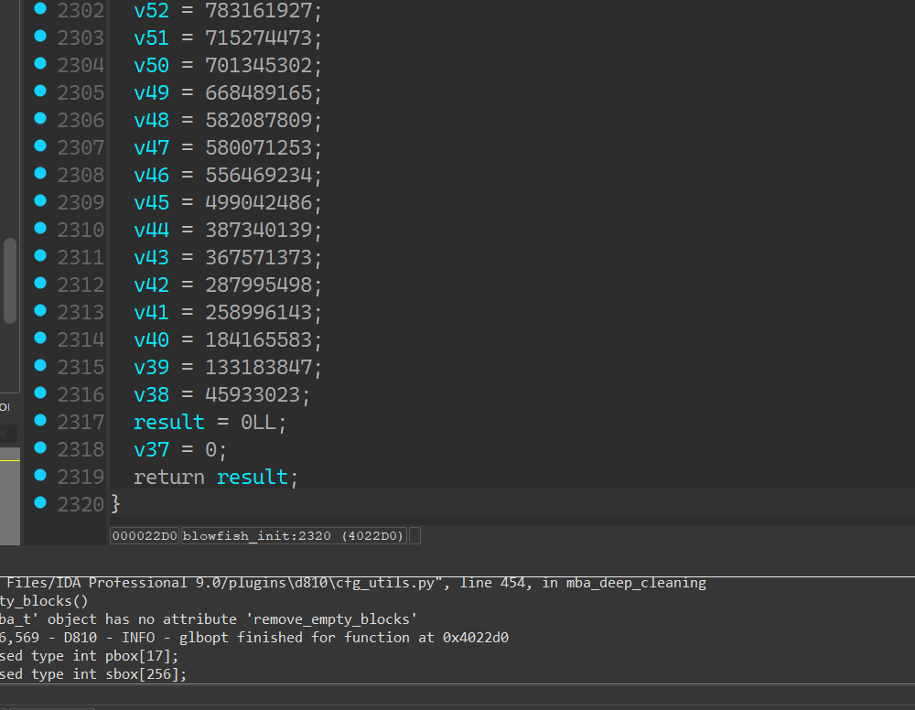Click the 000022D0 offset in status bar
The image size is (915, 710).
click(145, 536)
